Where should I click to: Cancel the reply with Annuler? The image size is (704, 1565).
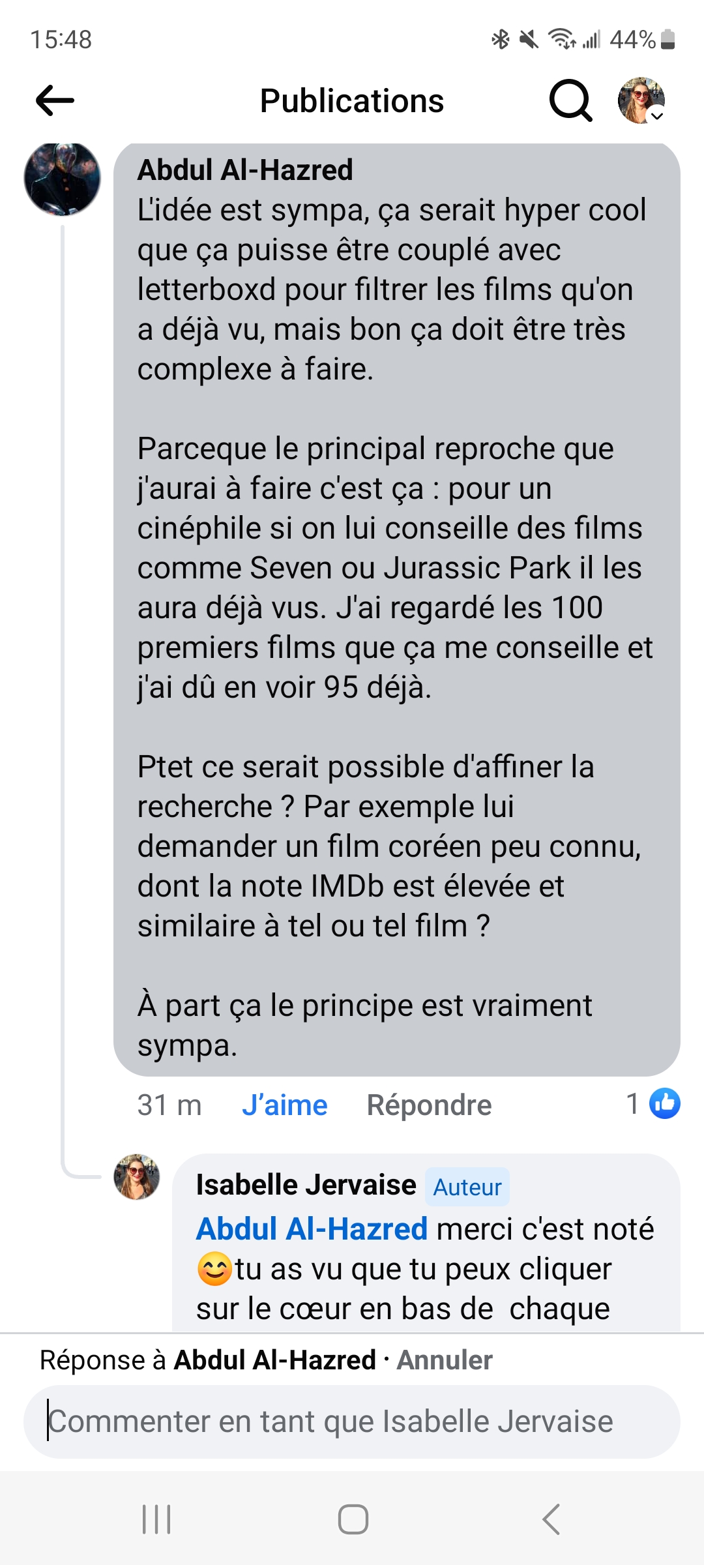pyautogui.click(x=445, y=1360)
